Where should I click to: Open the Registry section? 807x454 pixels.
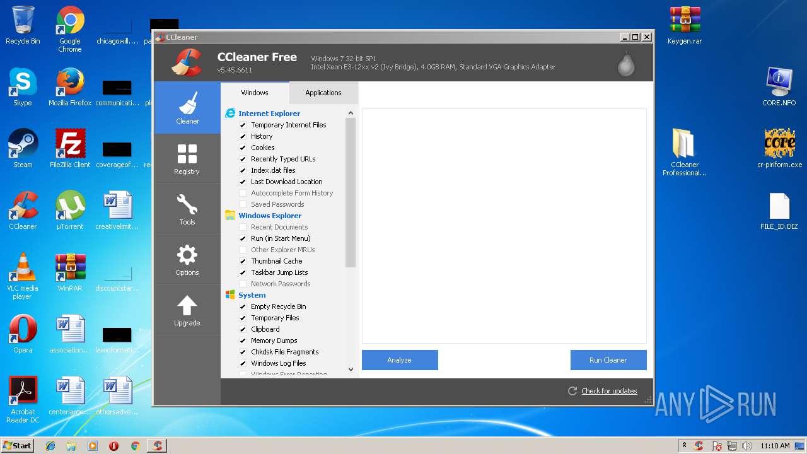[187, 159]
